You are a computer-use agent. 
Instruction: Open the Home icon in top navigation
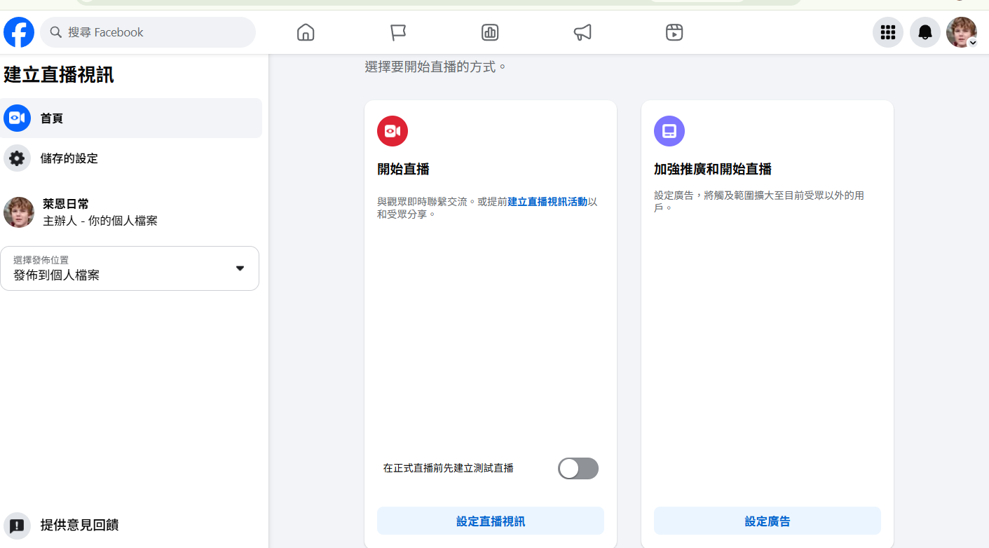tap(306, 32)
